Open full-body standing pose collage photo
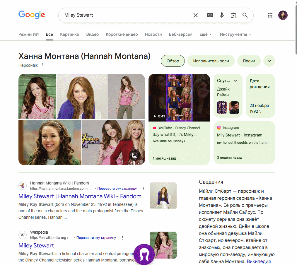The width and height of the screenshot is (297, 265). pyautogui.click(x=126, y=96)
